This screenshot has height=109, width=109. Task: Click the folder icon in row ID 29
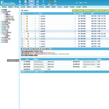coord(28,41)
